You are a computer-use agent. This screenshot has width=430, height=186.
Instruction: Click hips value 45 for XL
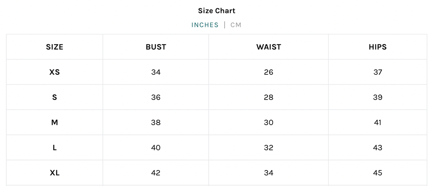pyautogui.click(x=378, y=173)
